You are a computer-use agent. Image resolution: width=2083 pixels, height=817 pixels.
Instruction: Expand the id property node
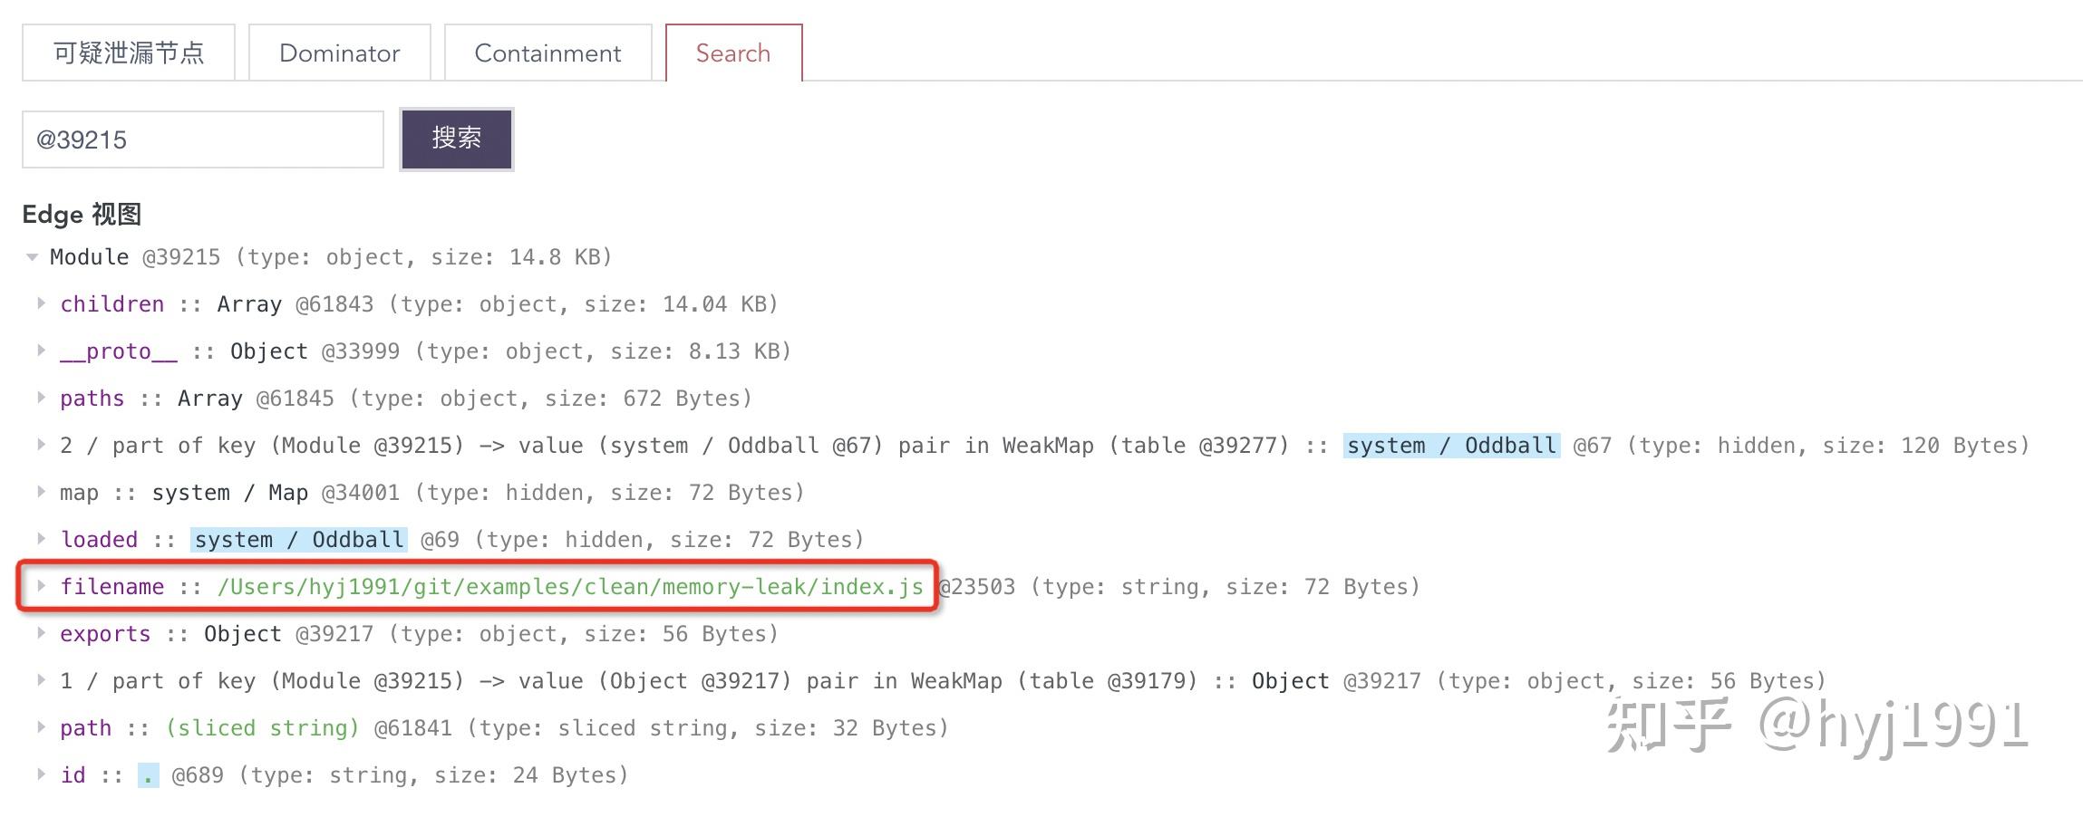click(42, 774)
